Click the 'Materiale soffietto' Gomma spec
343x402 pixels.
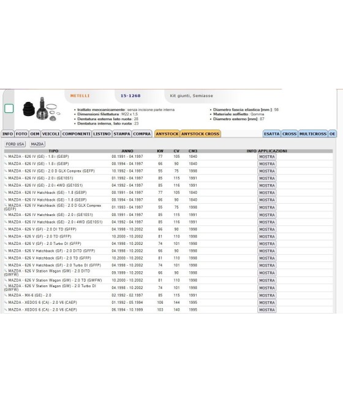coord(239,114)
